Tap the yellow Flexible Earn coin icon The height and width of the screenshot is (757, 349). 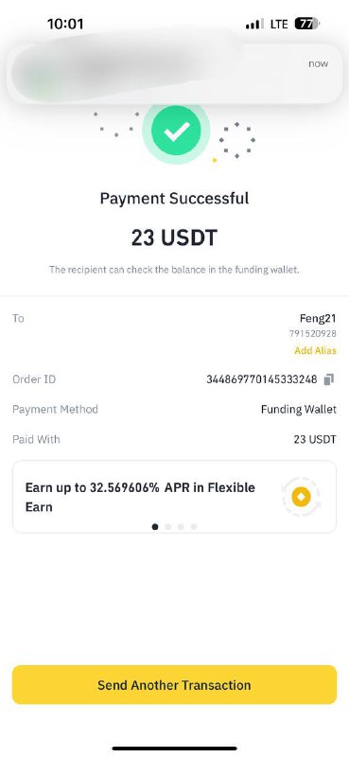click(301, 497)
